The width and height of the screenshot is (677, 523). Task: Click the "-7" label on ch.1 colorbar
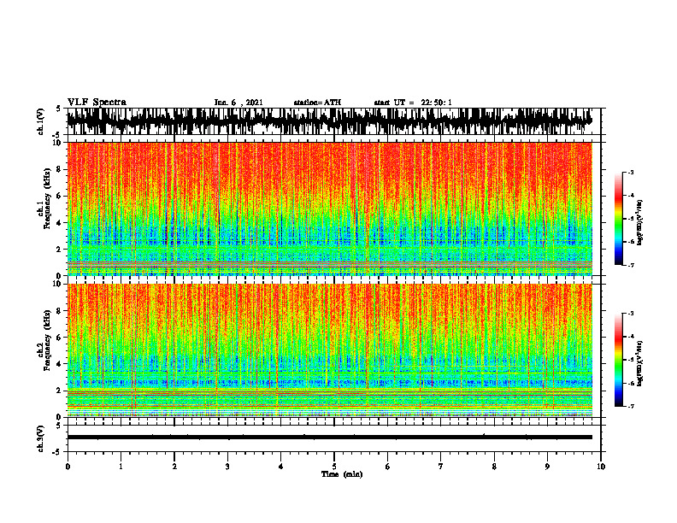click(x=630, y=265)
